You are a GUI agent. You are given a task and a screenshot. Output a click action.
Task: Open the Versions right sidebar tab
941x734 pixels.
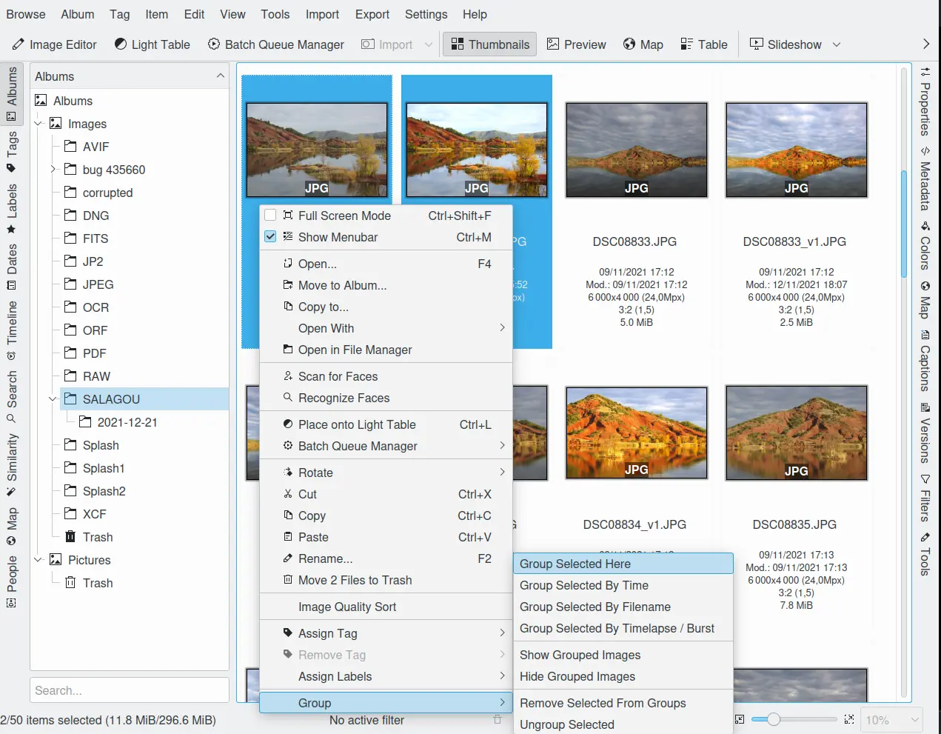click(925, 433)
